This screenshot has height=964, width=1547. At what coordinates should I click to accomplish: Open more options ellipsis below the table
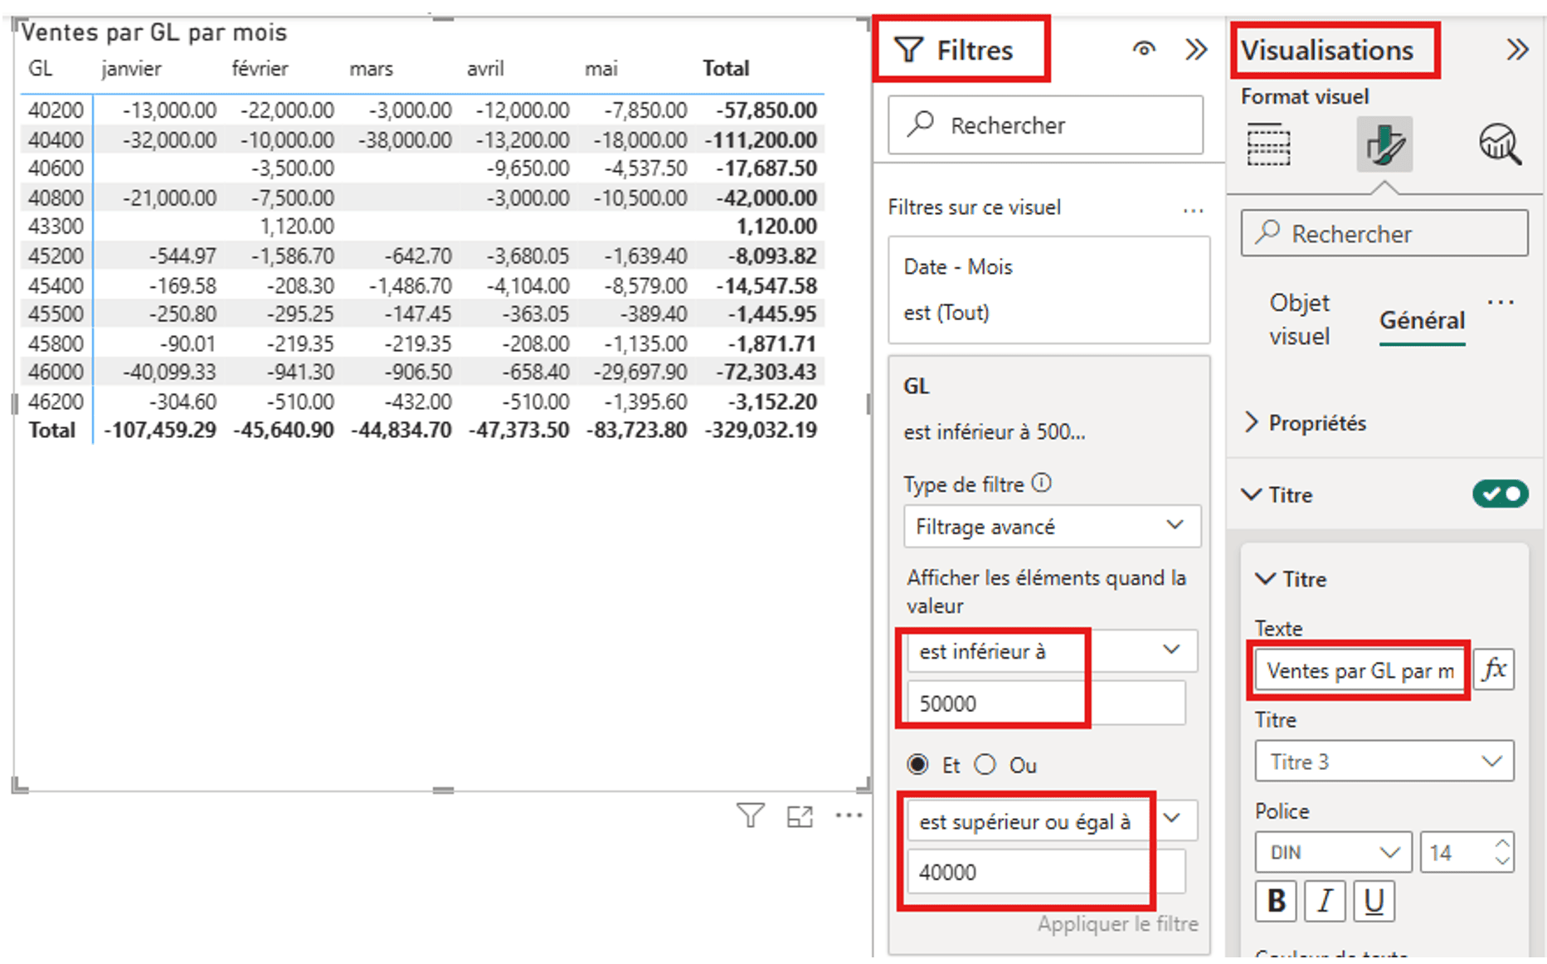pyautogui.click(x=849, y=816)
